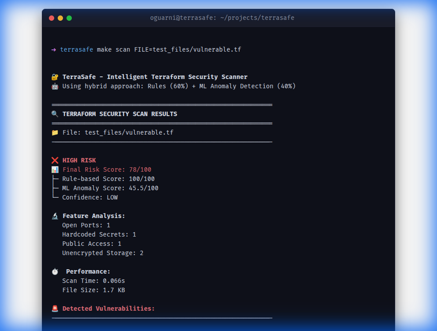
Task: Click the divider line under SCAN RESULTS
Action: tap(162, 122)
